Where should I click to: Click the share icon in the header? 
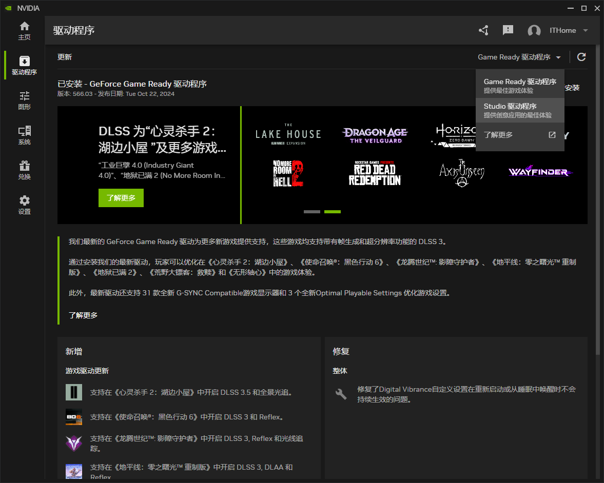point(483,30)
